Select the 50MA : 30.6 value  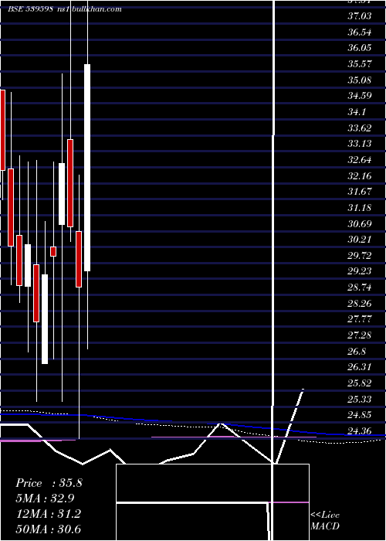click(48, 529)
